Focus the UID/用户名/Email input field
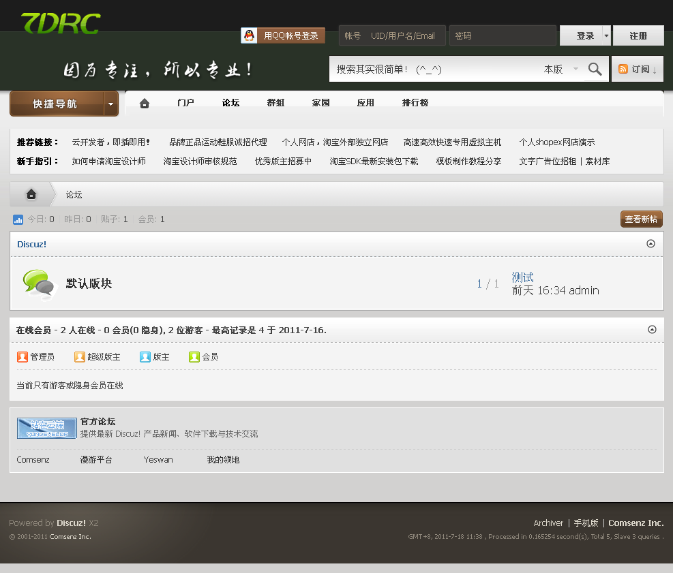The image size is (673, 573). (404, 36)
